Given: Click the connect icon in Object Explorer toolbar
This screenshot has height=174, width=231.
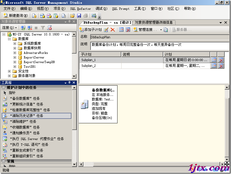Looking at the screenshot, I should tap(23, 28).
